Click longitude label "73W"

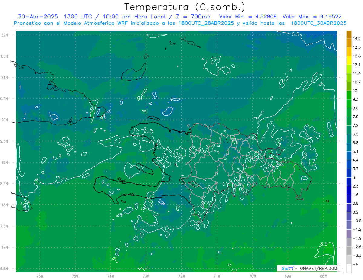(146, 276)
